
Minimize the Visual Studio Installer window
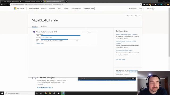(x=132, y=16)
